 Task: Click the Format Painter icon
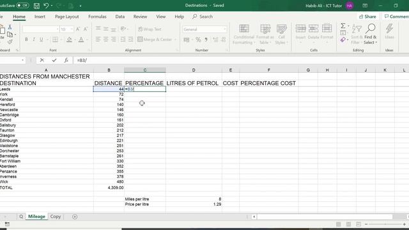click(x=10, y=42)
